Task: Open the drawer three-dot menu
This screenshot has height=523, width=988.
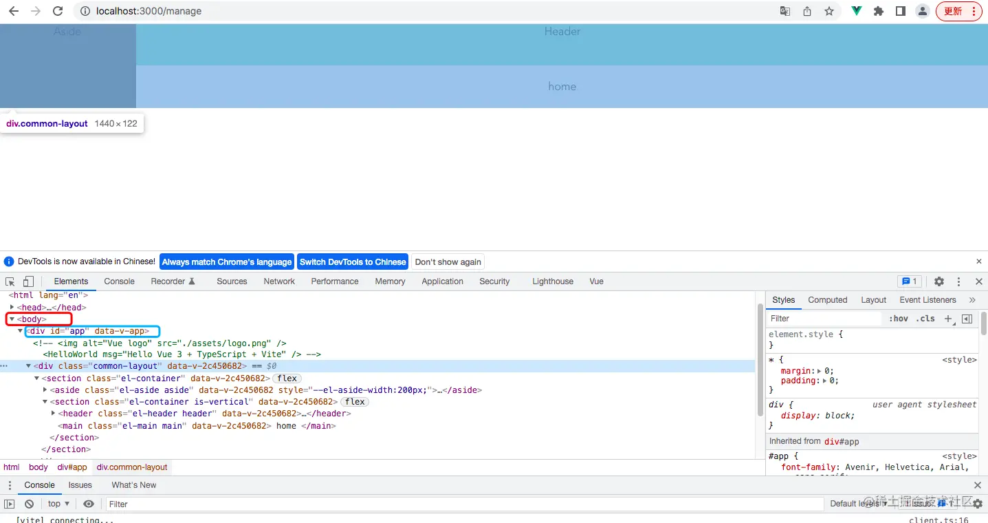Action: pyautogui.click(x=10, y=485)
